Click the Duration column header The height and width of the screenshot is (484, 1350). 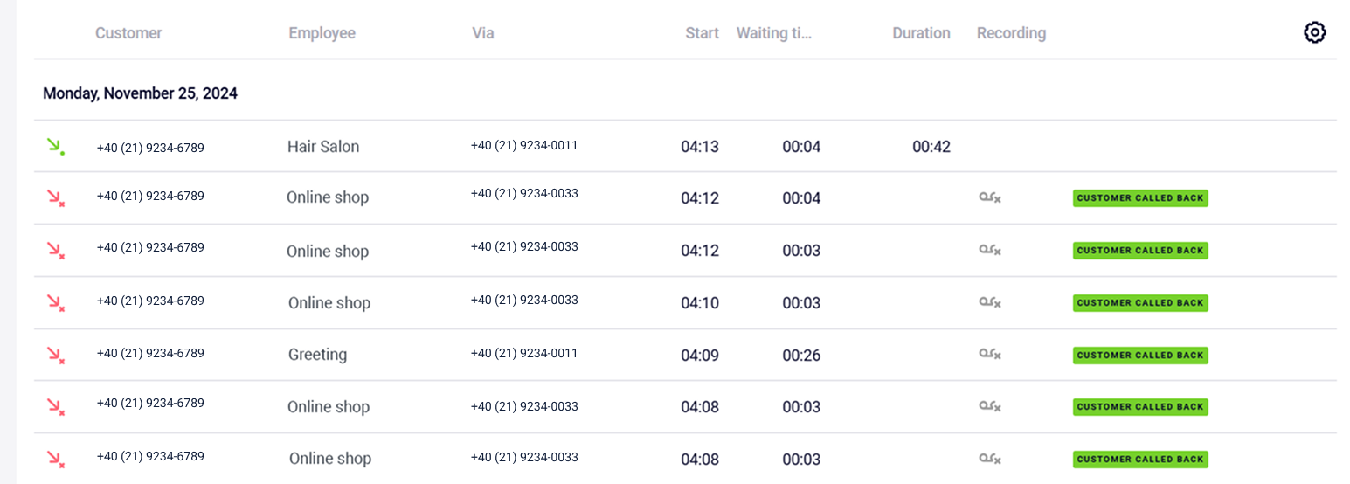click(x=921, y=33)
